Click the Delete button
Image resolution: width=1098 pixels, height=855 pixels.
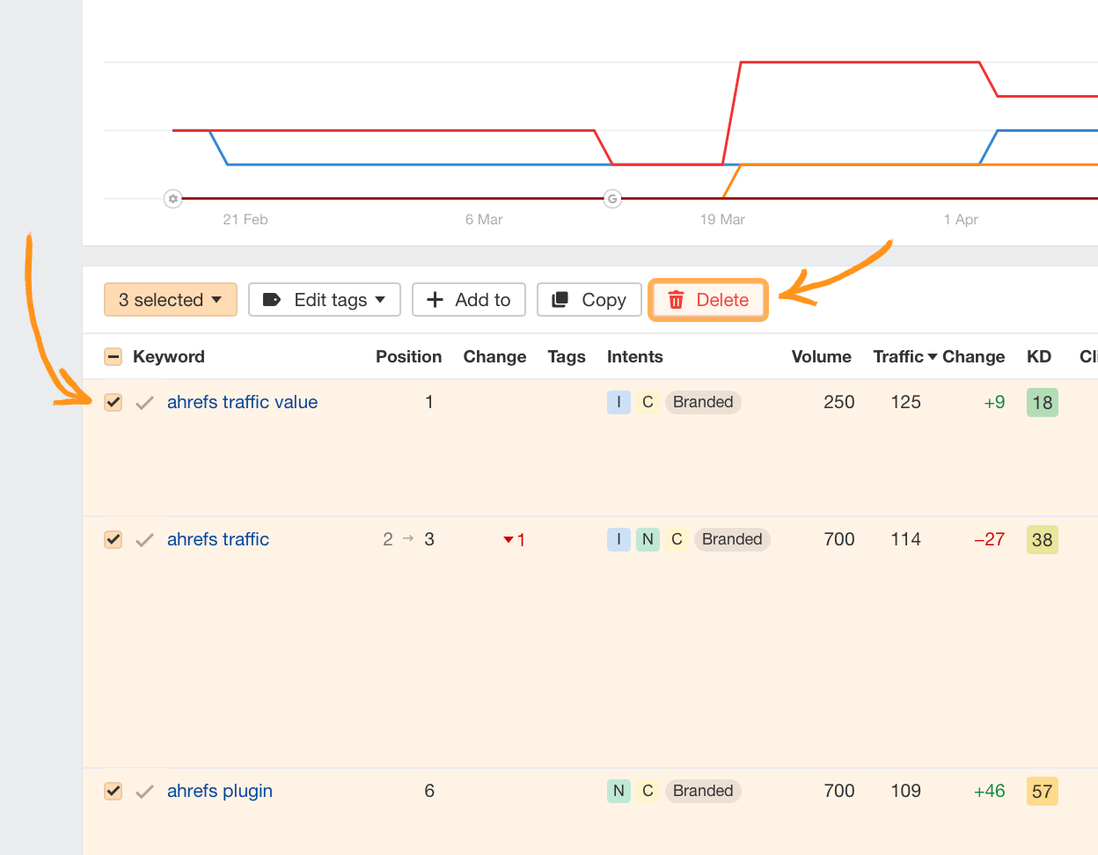[x=708, y=300]
